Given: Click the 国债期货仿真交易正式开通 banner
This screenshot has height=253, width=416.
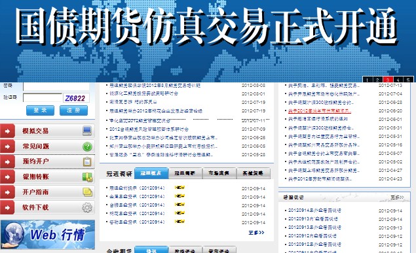Looking at the screenshot, I should click(x=208, y=41).
